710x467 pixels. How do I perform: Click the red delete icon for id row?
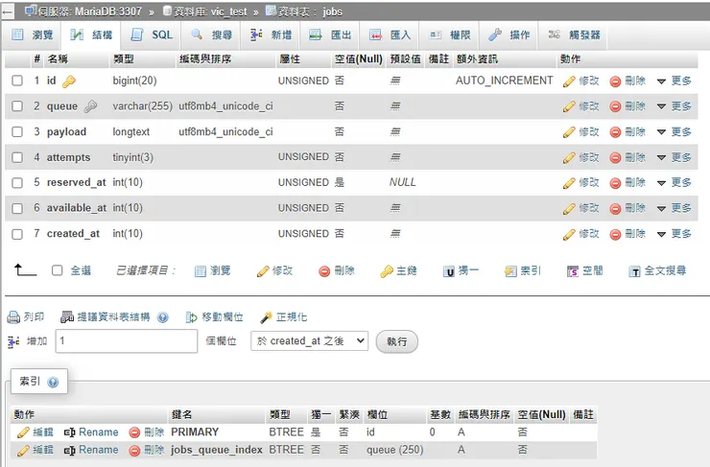point(615,82)
